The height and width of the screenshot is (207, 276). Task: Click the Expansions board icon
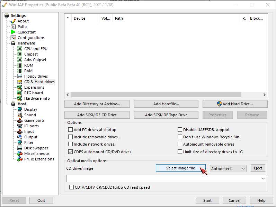pos(20,87)
